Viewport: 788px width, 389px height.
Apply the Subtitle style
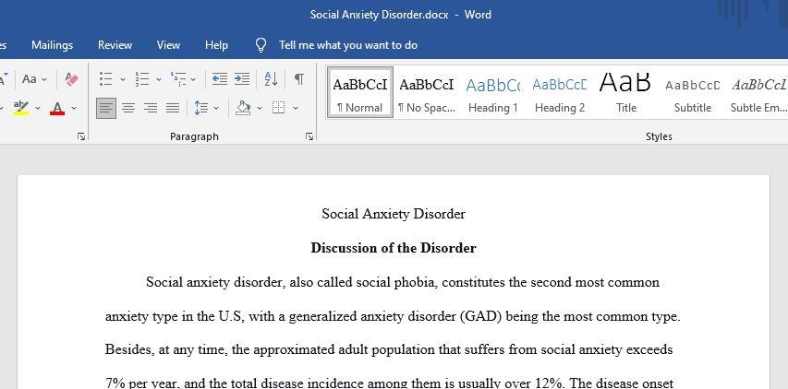tap(693, 93)
